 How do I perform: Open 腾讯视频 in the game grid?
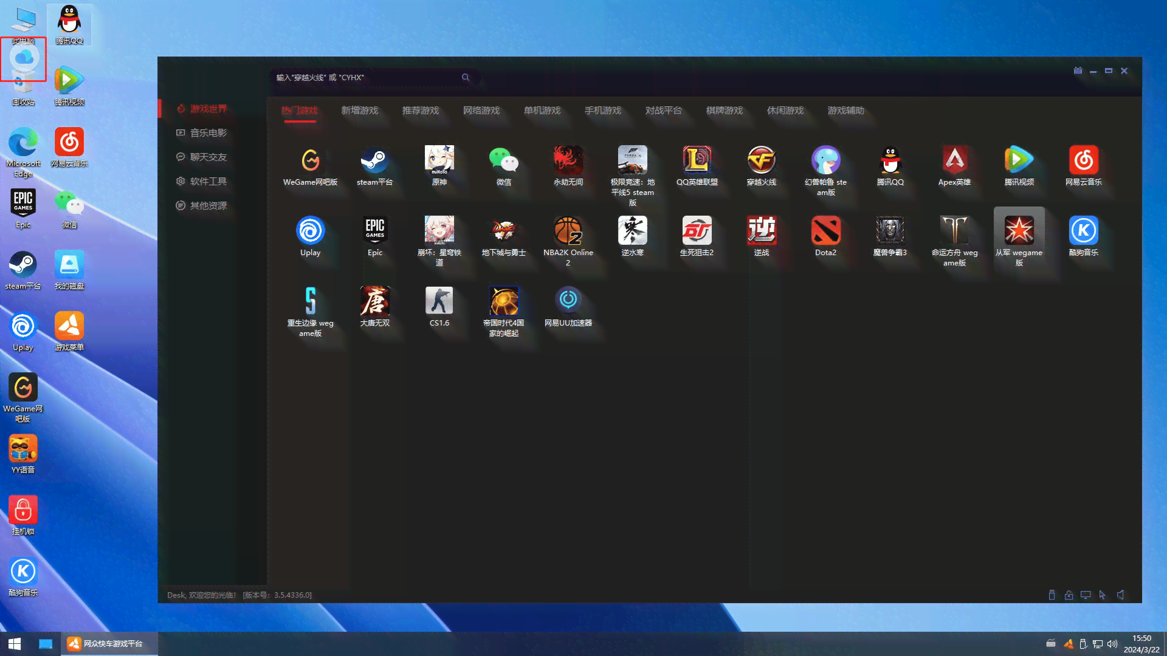(1019, 166)
